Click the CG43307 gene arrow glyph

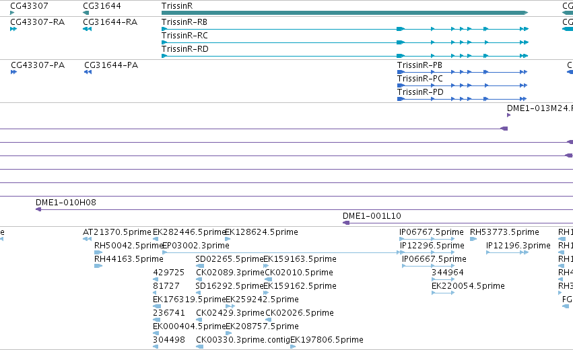click(12, 13)
